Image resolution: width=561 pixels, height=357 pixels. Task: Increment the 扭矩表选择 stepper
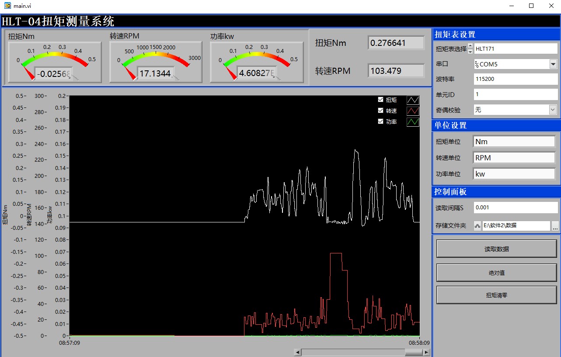click(x=470, y=46)
